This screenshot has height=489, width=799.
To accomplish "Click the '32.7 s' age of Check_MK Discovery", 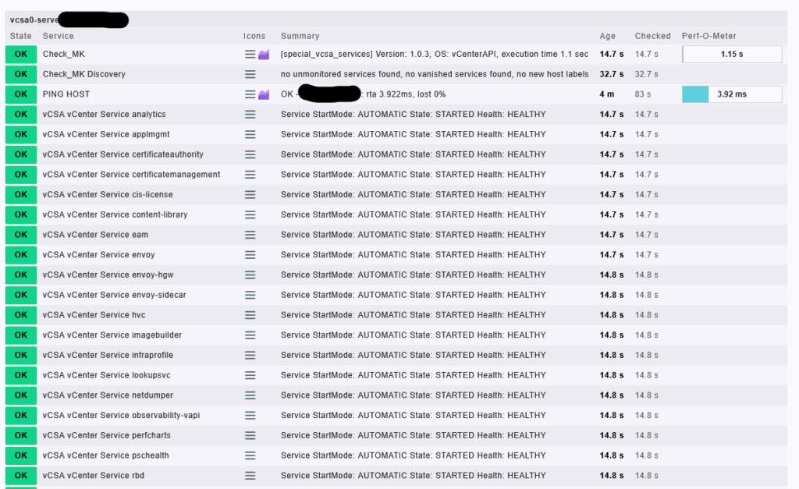I will pos(612,74).
